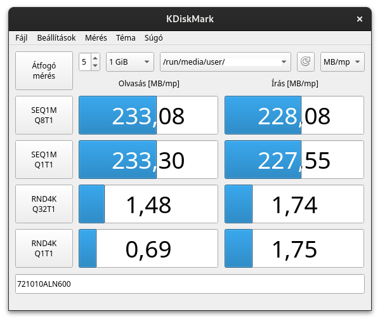The height and width of the screenshot is (321, 380).
Task: Run the RND4K Q32T1 test
Action: click(x=44, y=204)
